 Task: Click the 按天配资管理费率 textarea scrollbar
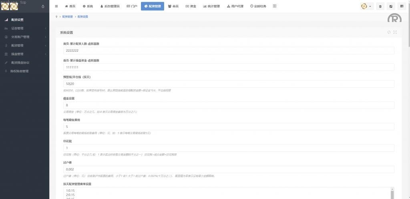click(x=392, y=193)
